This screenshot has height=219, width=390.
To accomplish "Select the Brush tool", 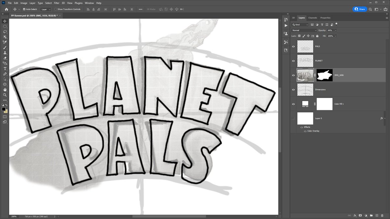I will pyautogui.click(x=5, y=47).
